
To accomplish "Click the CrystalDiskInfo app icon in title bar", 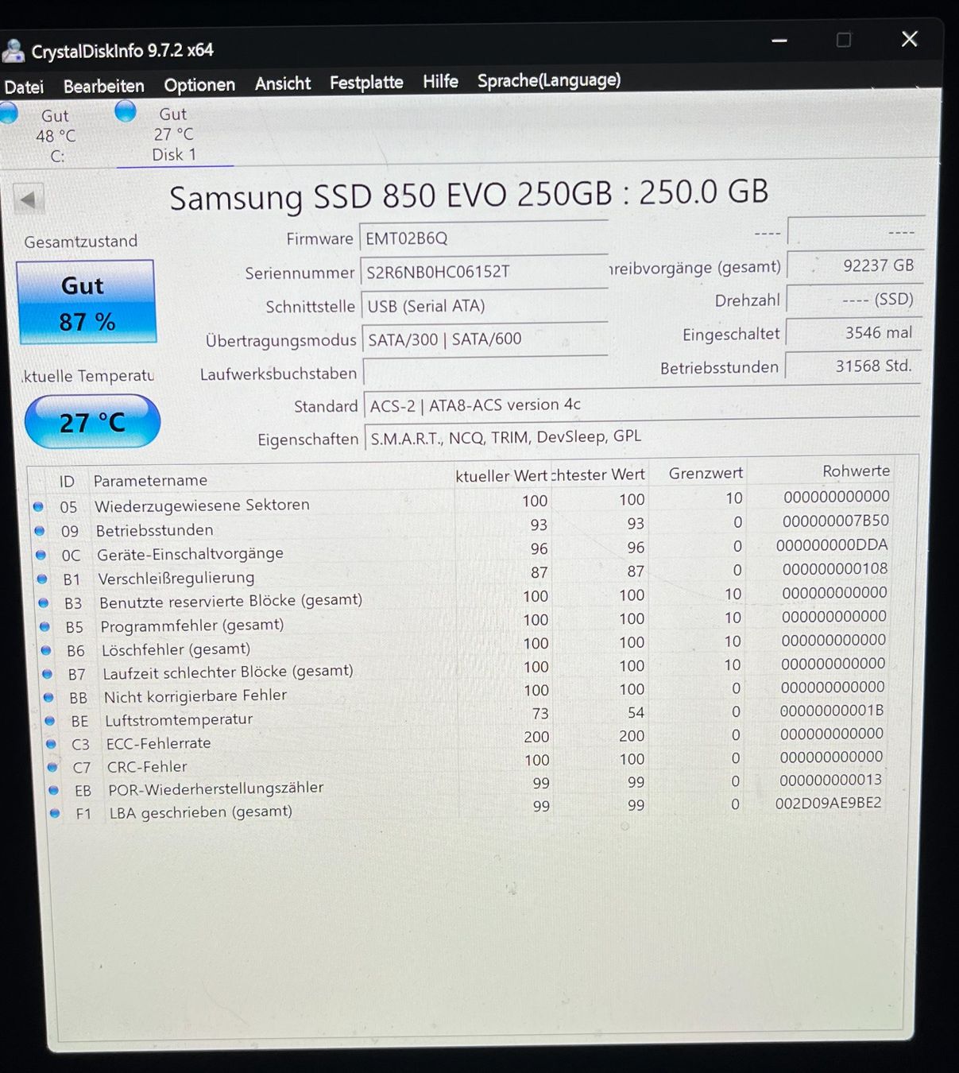I will tap(14, 51).
